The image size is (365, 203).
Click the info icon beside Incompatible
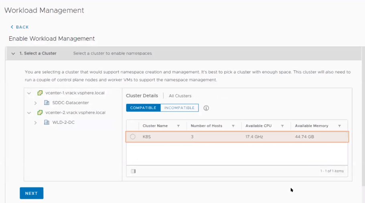point(206,108)
